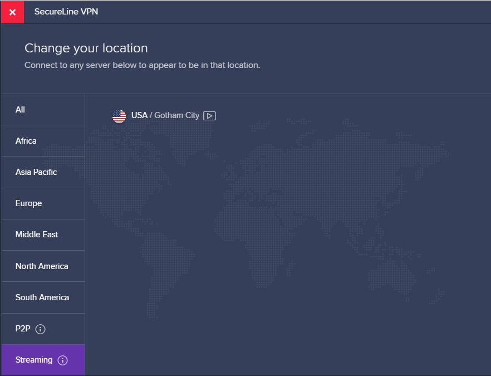
Task: Close the SecureLine VPN location window
Action: point(12,12)
